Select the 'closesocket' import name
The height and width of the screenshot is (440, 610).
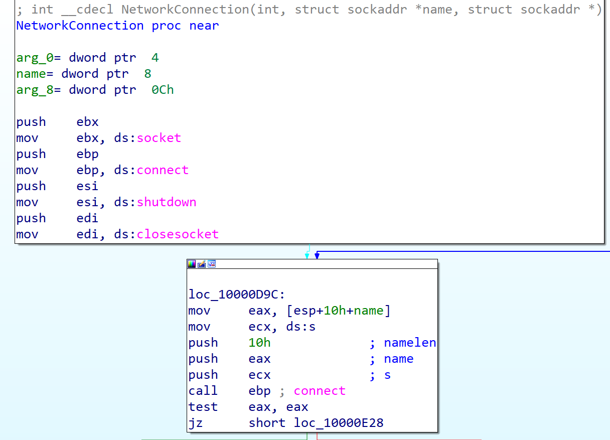coord(178,234)
